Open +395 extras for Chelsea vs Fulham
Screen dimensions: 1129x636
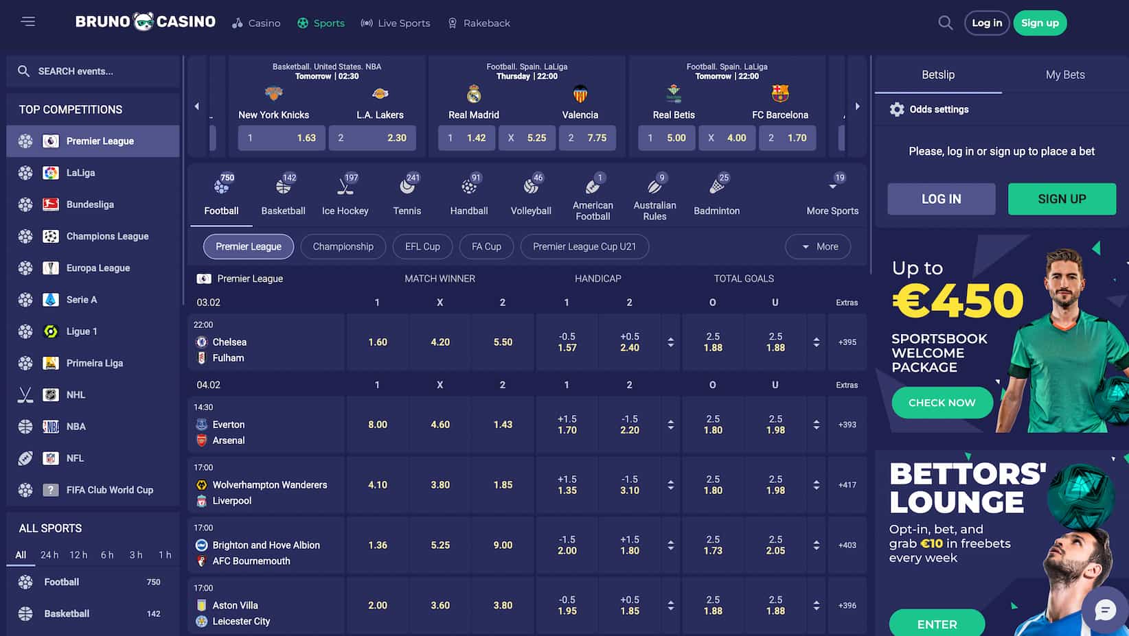847,342
